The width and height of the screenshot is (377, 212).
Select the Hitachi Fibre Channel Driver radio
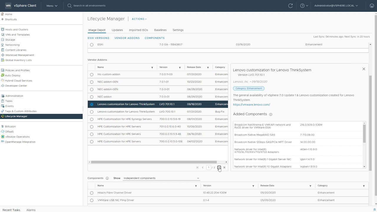tap(92, 193)
